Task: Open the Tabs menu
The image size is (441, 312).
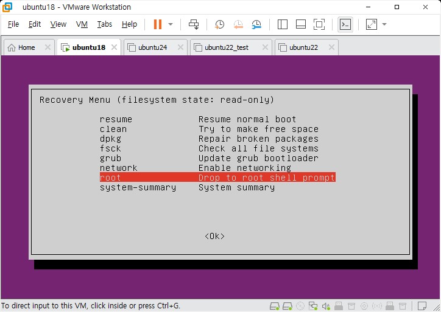Action: tap(105, 24)
